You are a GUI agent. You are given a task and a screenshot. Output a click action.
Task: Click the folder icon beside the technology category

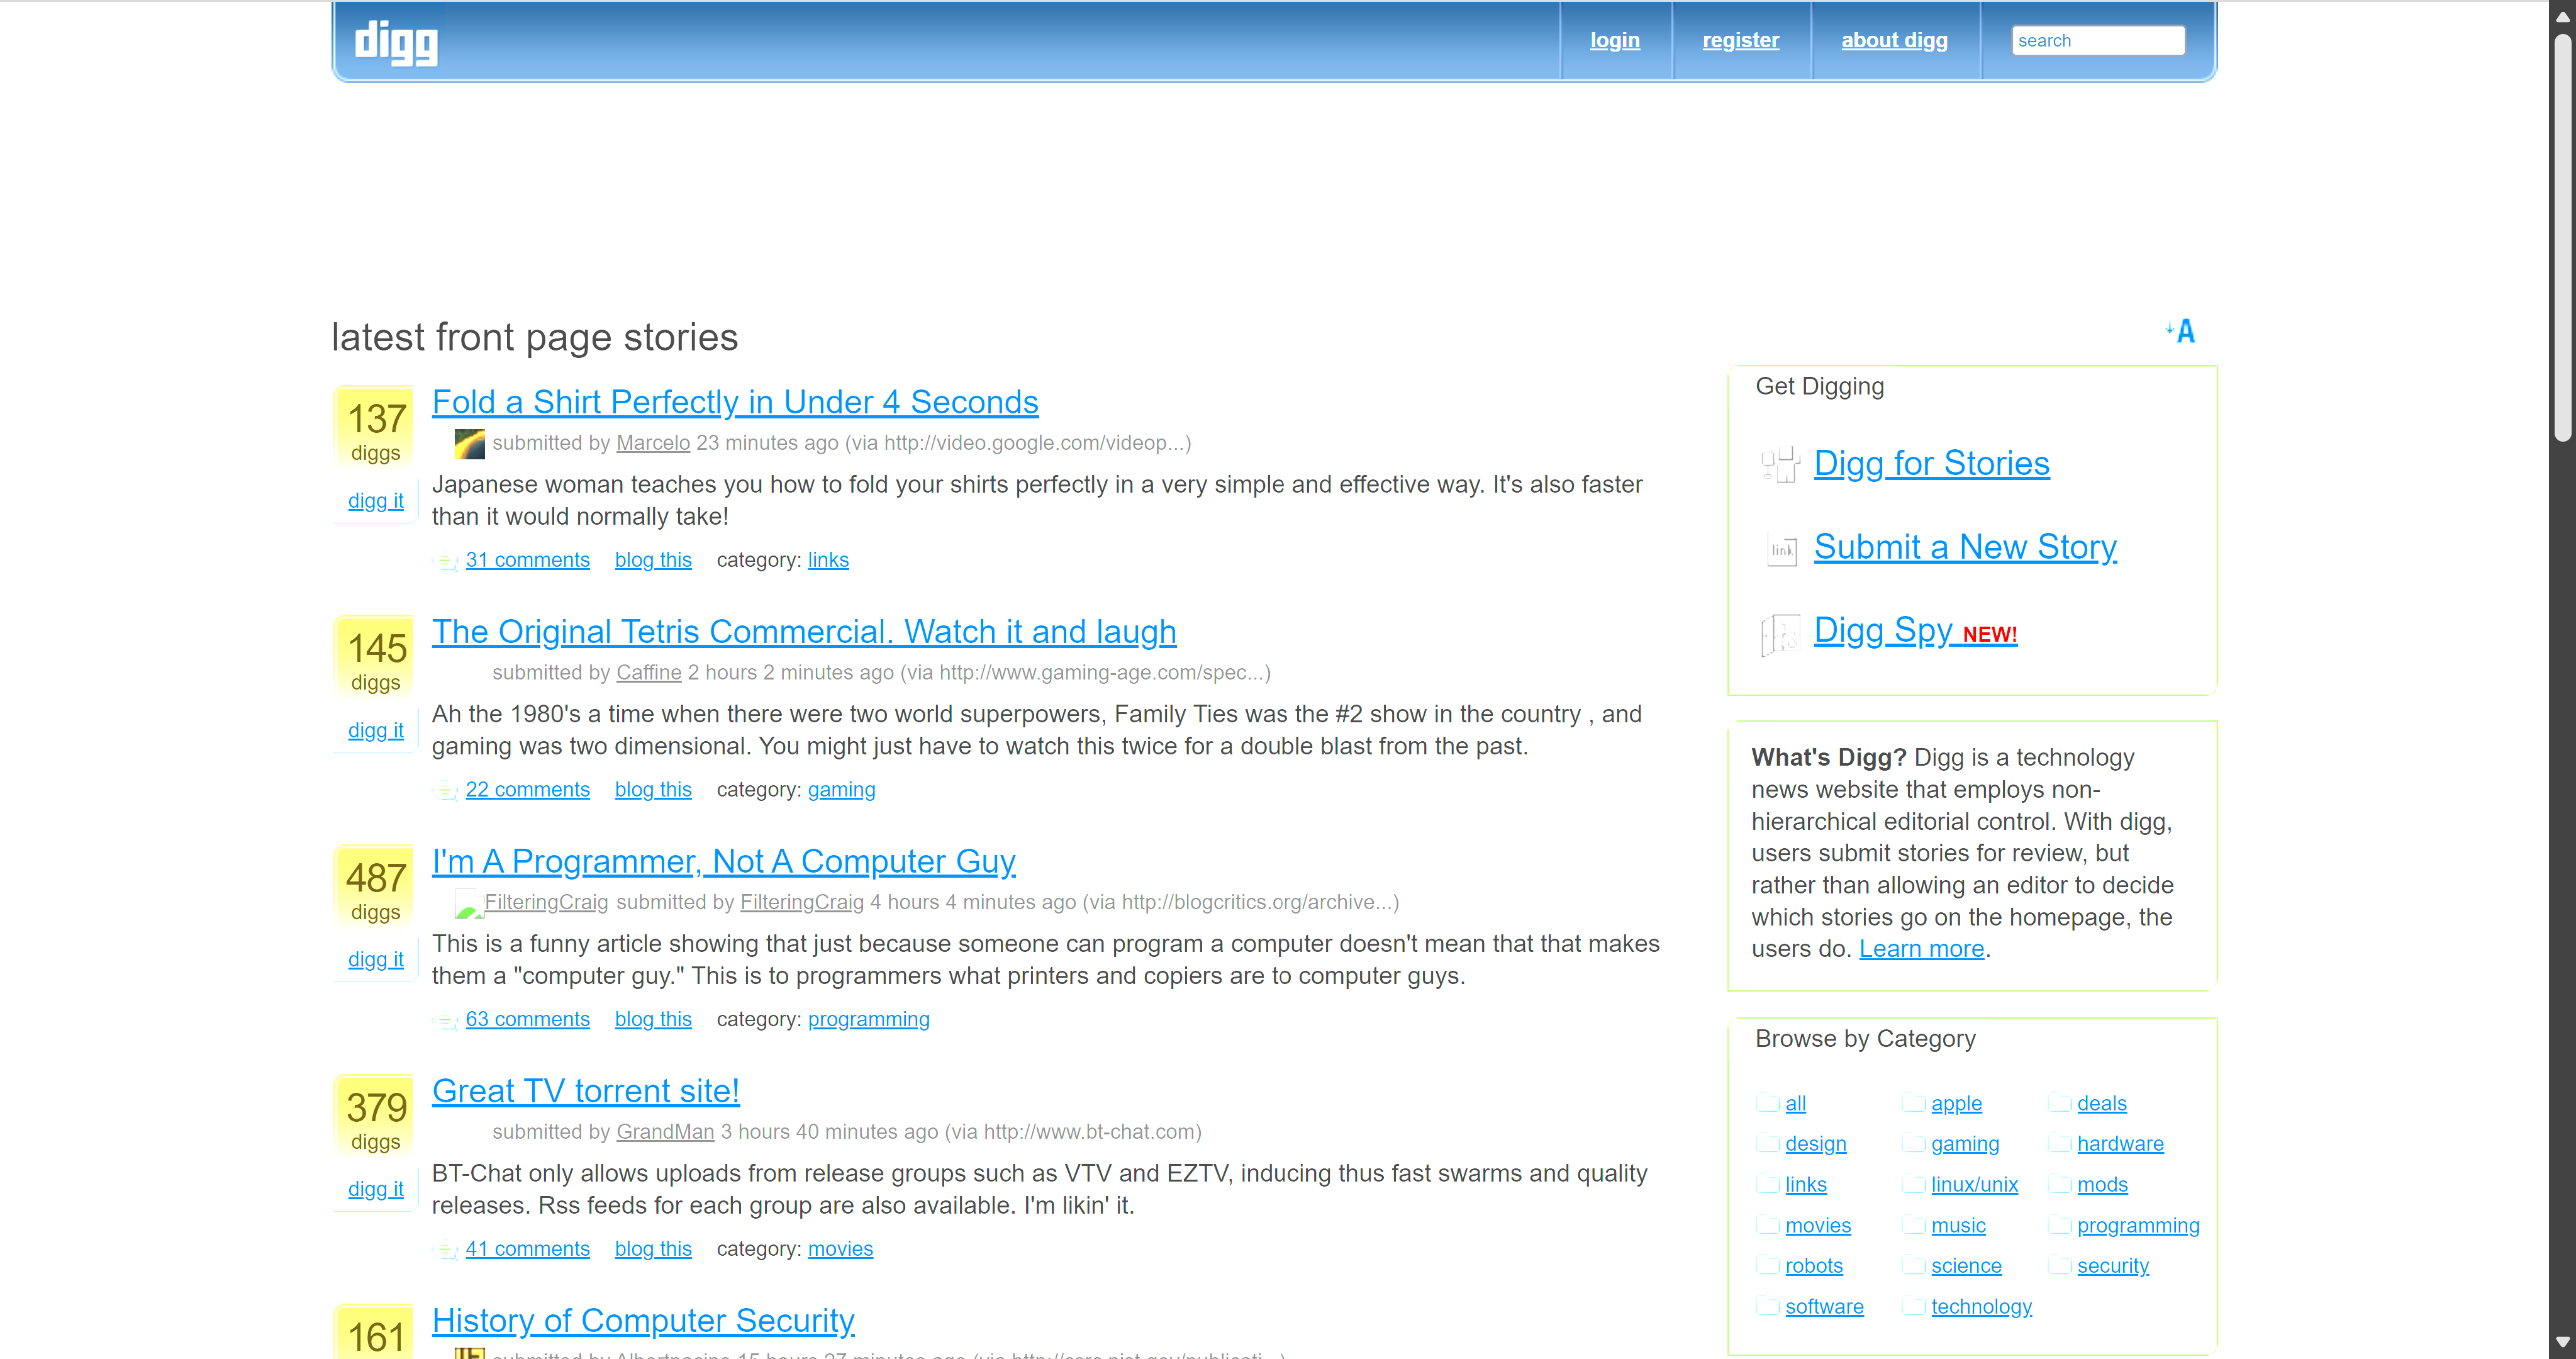(1913, 1306)
